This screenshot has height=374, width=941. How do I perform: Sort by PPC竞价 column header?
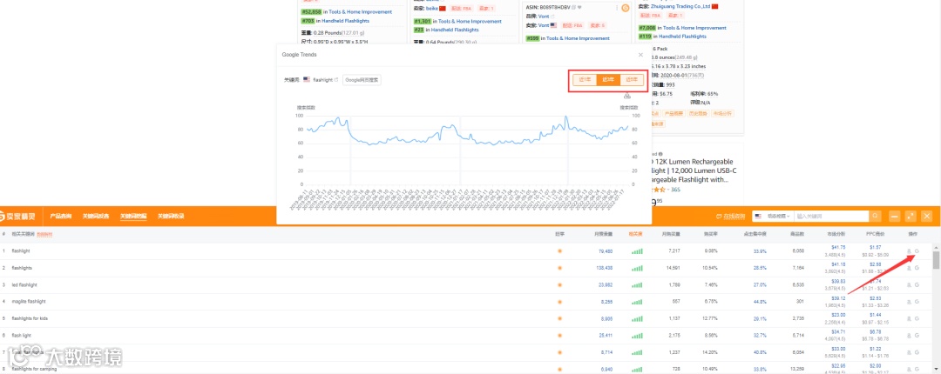point(875,234)
